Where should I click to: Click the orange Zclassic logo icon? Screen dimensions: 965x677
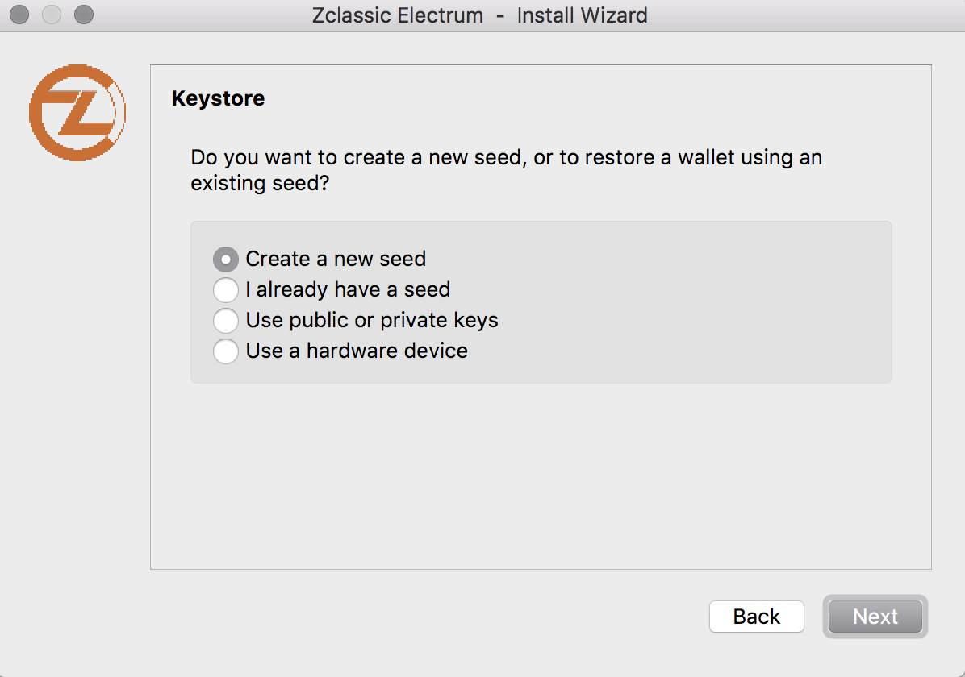coord(77,113)
